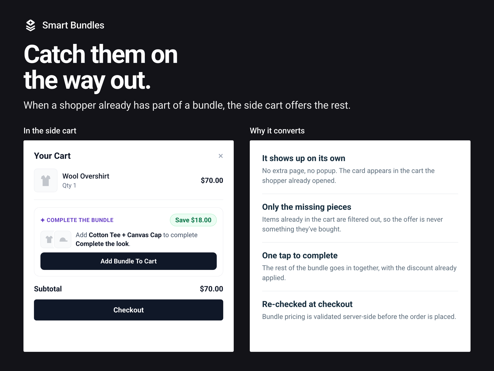Click the Complete the Bundle label

tap(80, 220)
